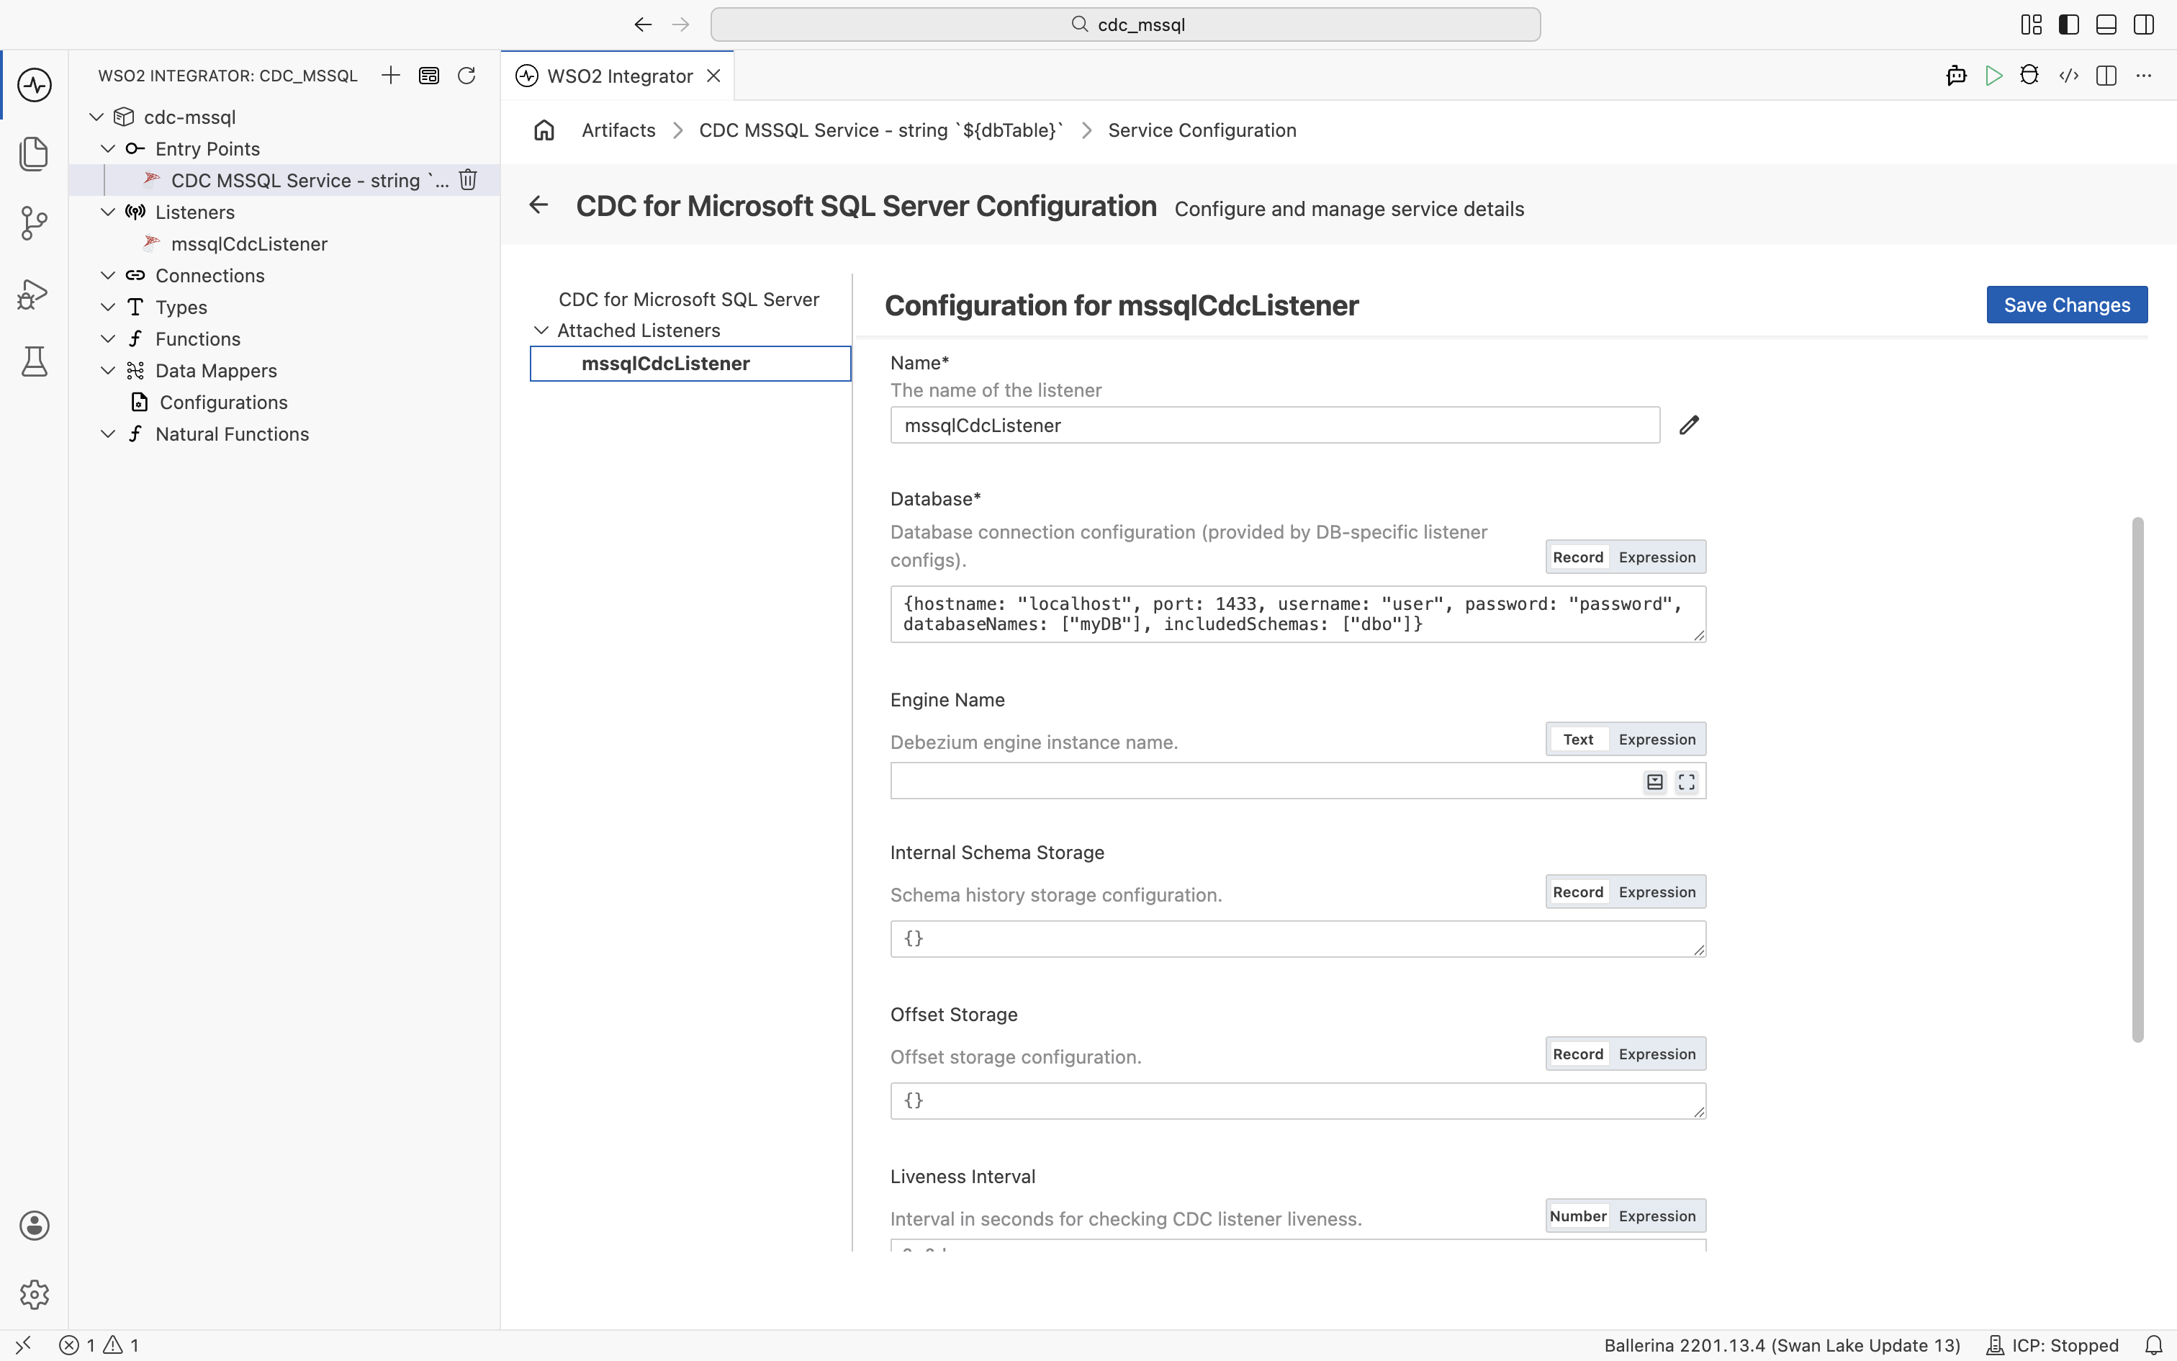Click the home icon in breadcrumb
Screen dimensions: 2177x1361
pyautogui.click(x=544, y=130)
